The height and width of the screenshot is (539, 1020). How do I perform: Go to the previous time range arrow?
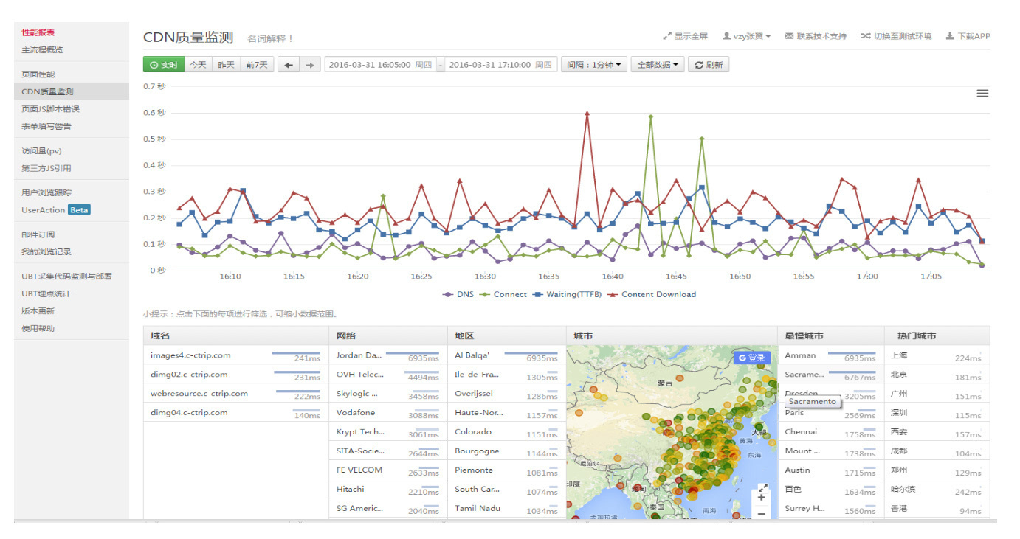click(289, 65)
